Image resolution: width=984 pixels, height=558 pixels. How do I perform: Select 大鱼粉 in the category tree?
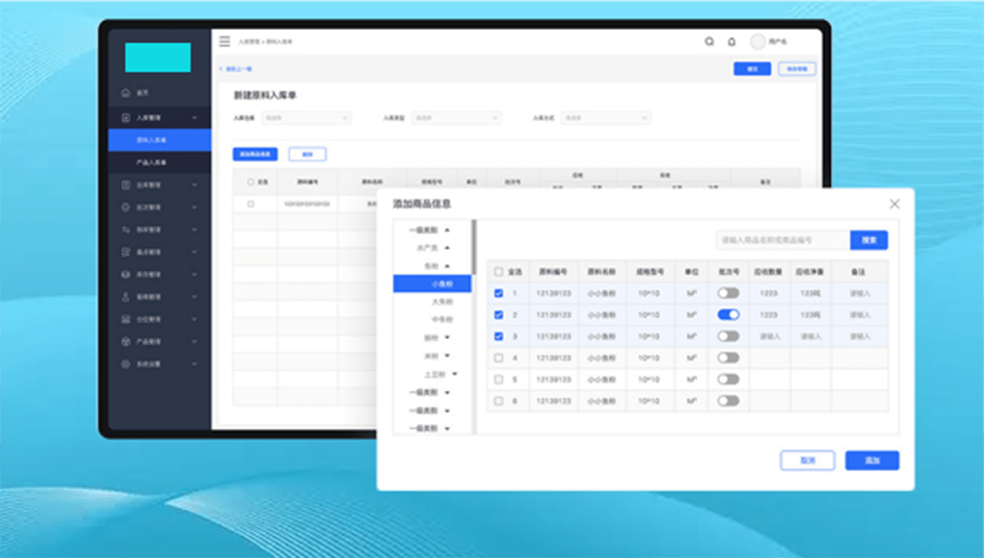[x=442, y=302]
